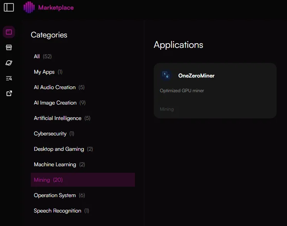Toggle the sidebar panel icon
This screenshot has height=226, width=287.
[x=9, y=7]
